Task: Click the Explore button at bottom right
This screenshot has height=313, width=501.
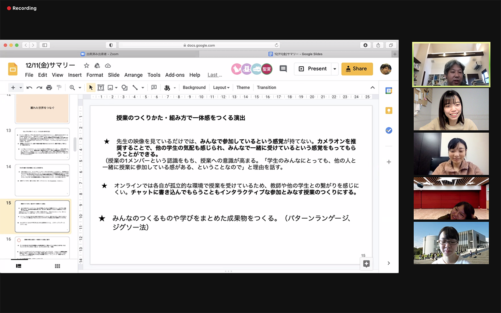Action: [366, 264]
